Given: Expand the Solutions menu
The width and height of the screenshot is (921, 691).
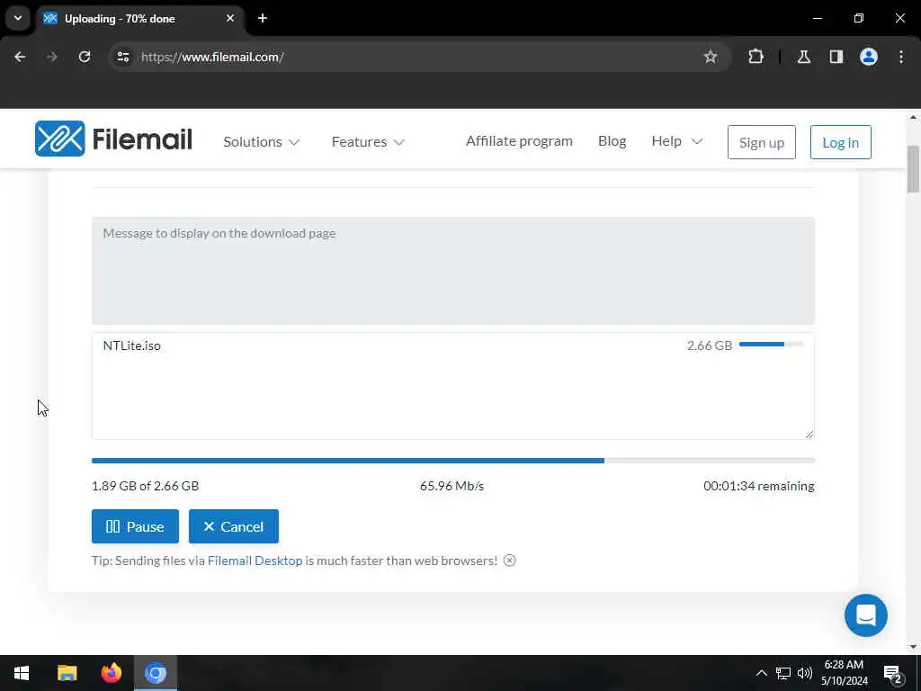Looking at the screenshot, I should pos(262,141).
